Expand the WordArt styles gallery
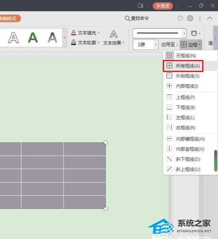This screenshot has width=218, height=239. tap(65, 37)
